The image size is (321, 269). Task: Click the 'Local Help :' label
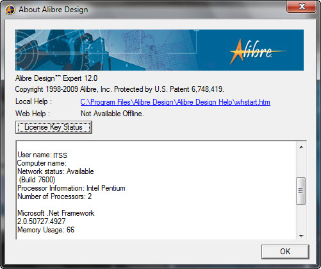click(x=33, y=101)
